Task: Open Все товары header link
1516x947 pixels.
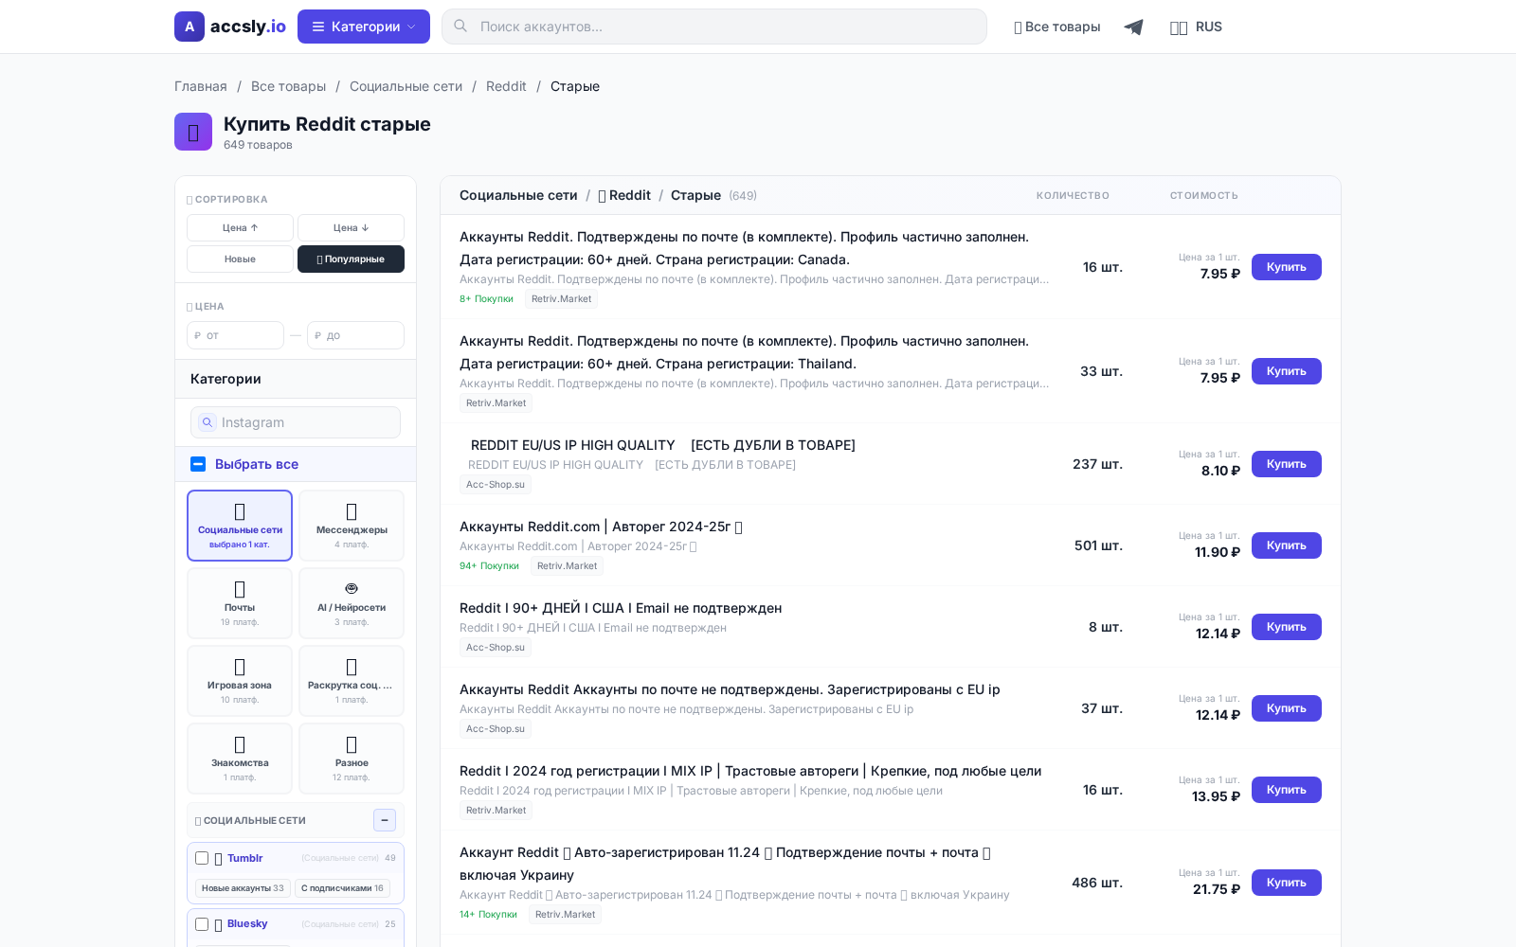Action: click(x=1057, y=27)
